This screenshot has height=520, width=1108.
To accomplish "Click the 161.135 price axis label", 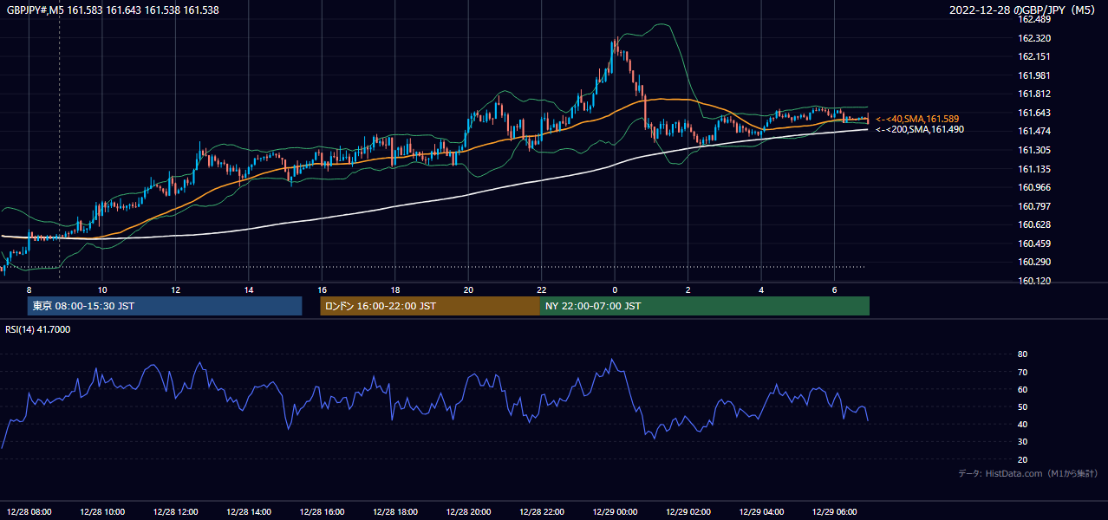I will [x=1034, y=169].
